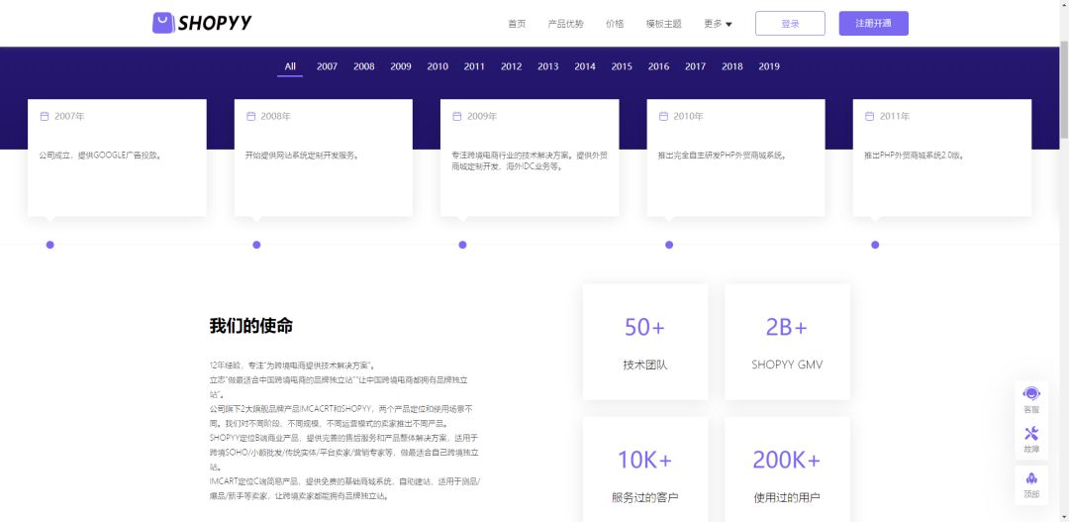Select the 2017 year tab
The height and width of the screenshot is (522, 1069).
[696, 66]
